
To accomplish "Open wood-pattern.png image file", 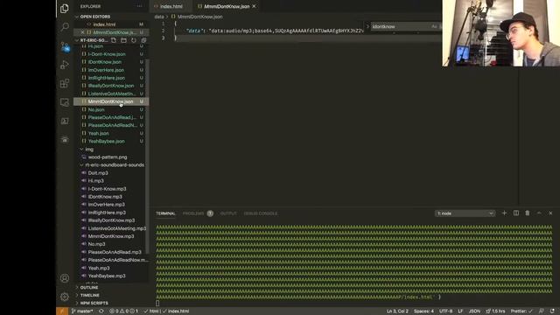I will pos(111,157).
